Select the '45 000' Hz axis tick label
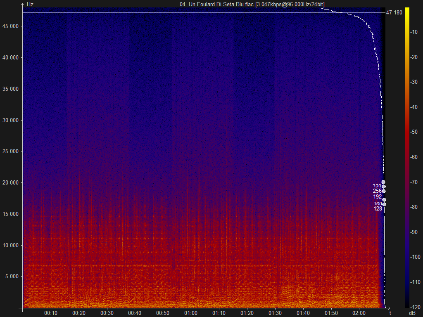This screenshot has height=317, width=423. (x=10, y=26)
